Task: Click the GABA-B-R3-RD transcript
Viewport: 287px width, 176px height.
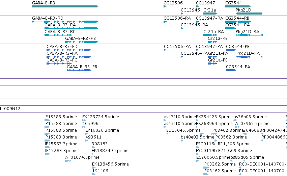Action: [65, 22]
